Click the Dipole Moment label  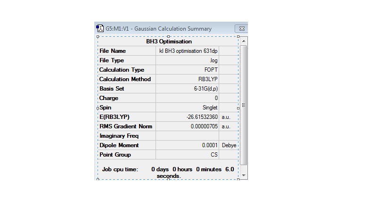pyautogui.click(x=119, y=145)
